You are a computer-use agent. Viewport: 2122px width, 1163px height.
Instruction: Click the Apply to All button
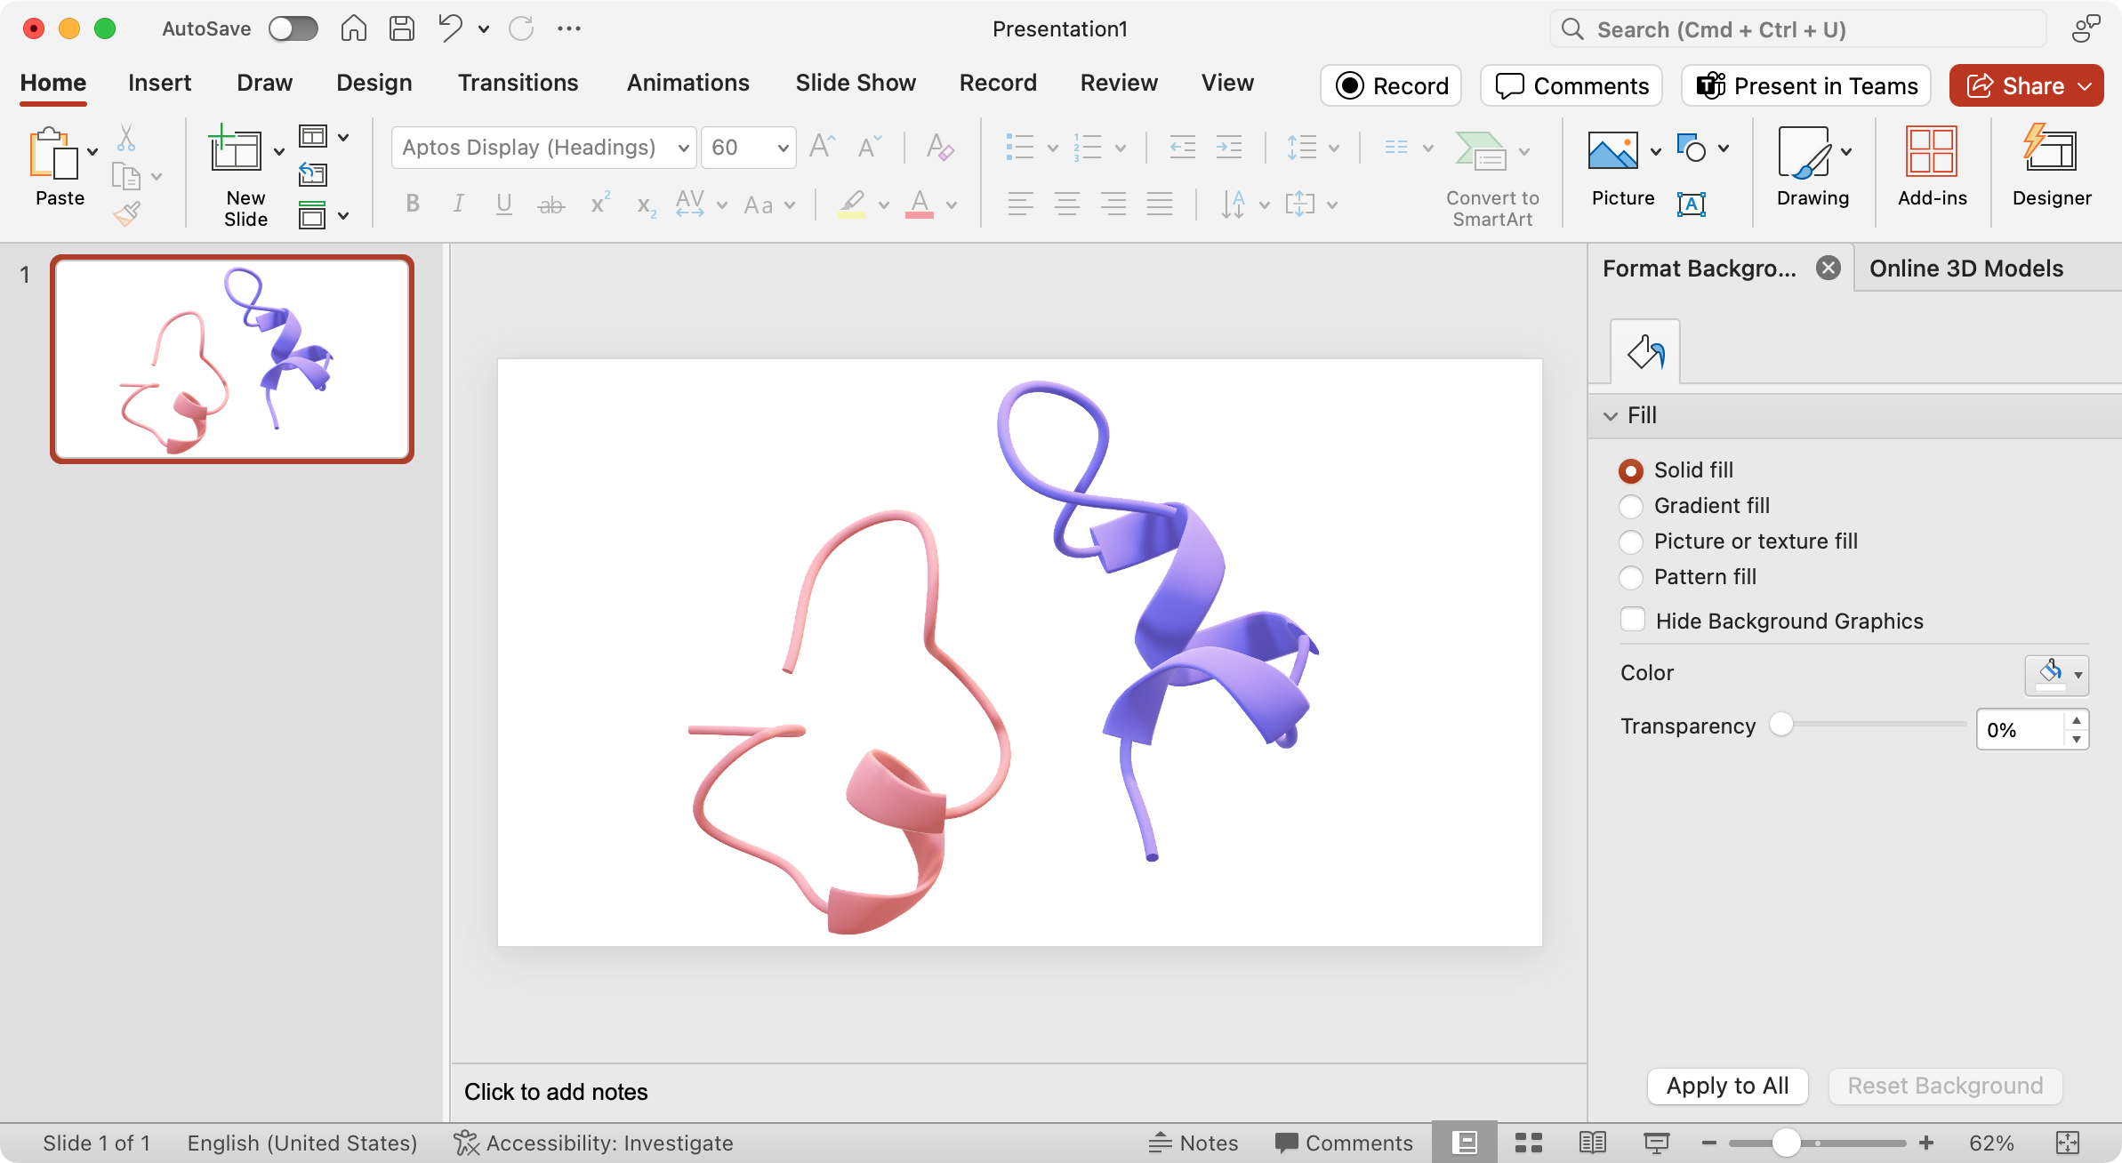(x=1726, y=1086)
